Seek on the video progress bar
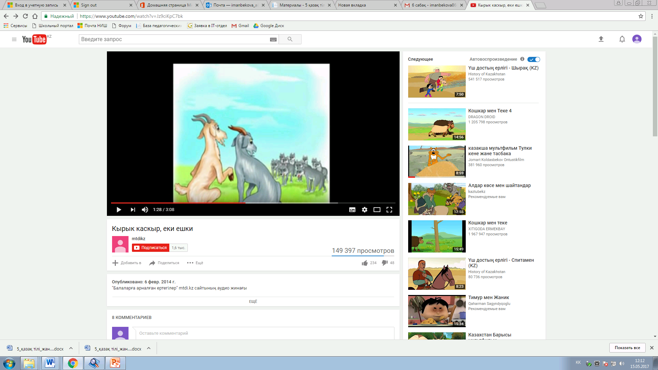The width and height of the screenshot is (658, 370). point(291,203)
